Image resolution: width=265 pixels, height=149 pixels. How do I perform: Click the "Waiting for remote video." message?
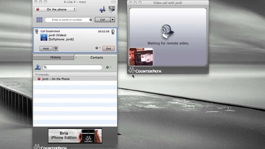tap(168, 43)
